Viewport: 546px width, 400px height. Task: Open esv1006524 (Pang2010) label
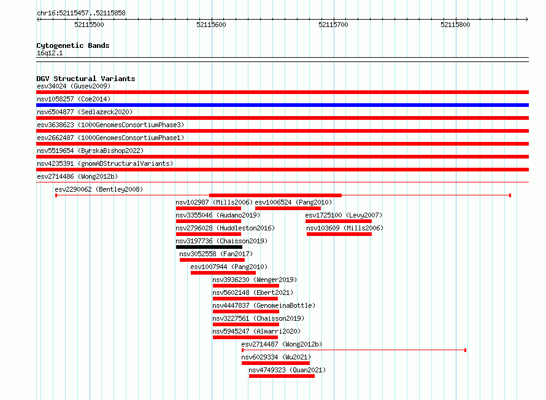click(293, 202)
